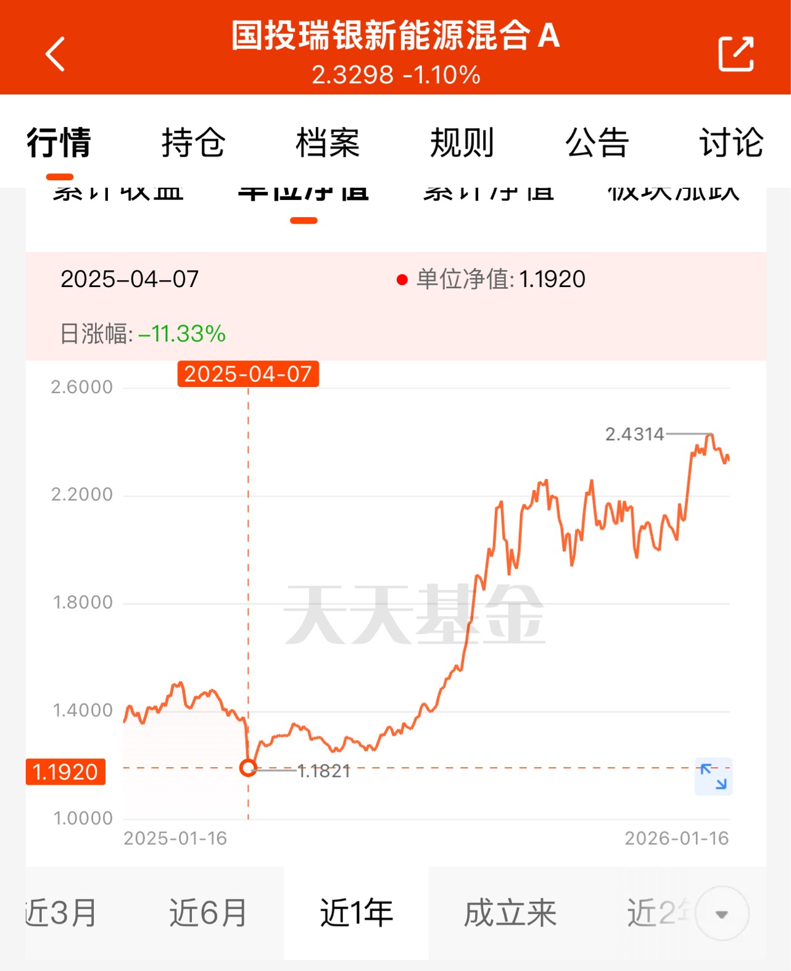Open the share icon at top right
The height and width of the screenshot is (971, 791).
[736, 54]
